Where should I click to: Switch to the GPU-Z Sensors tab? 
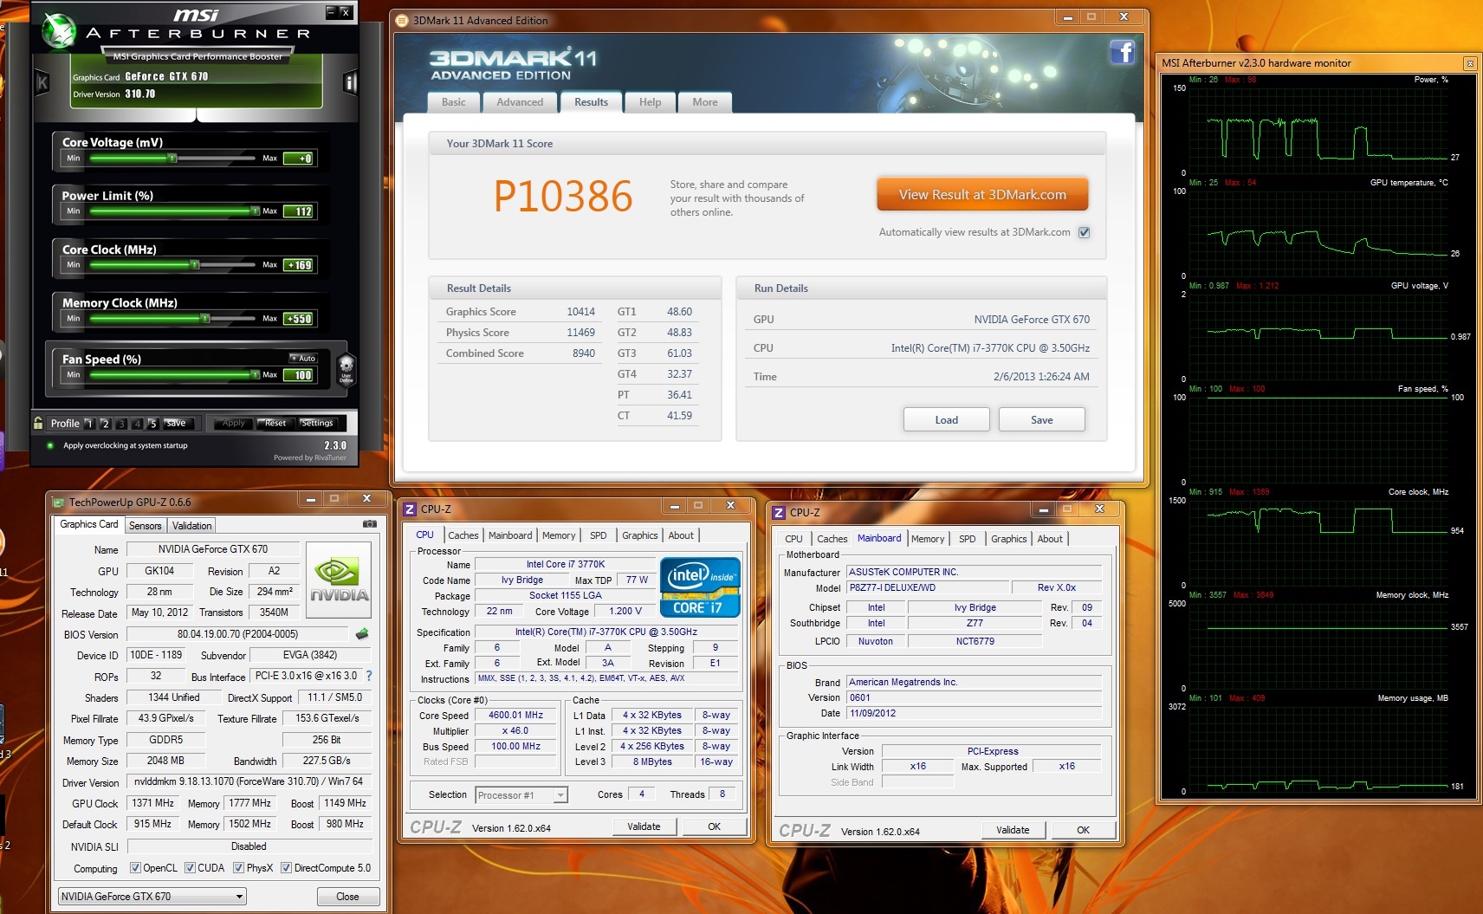click(146, 526)
